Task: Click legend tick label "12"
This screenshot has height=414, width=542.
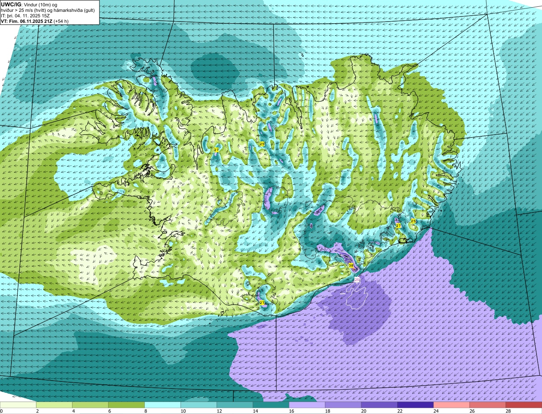Action: 218,411
